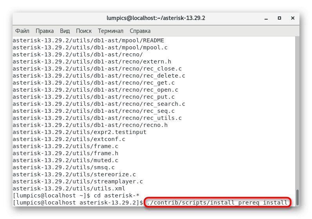The height and width of the screenshot is (219, 312).
Task: Click the line ending utils/smsq.c
Action: click(63, 168)
